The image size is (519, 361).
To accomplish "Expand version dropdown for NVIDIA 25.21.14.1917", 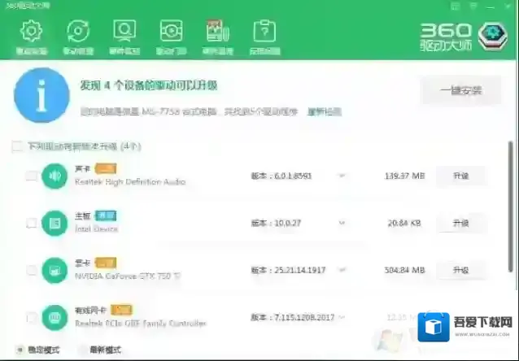I will click(x=342, y=270).
